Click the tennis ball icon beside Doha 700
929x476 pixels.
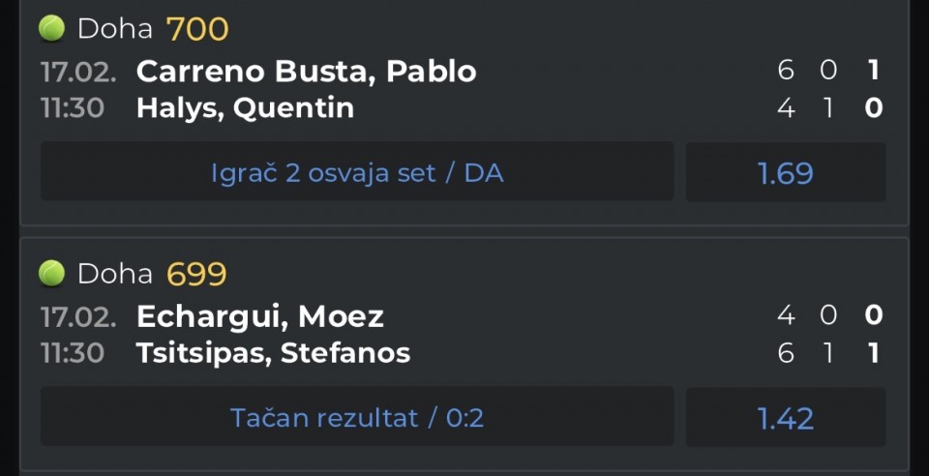[x=51, y=29]
